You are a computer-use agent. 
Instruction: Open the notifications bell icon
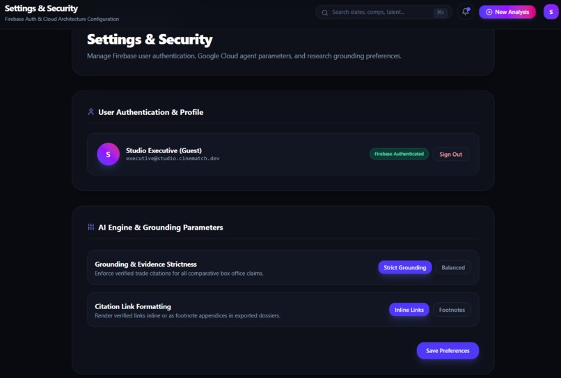point(465,12)
